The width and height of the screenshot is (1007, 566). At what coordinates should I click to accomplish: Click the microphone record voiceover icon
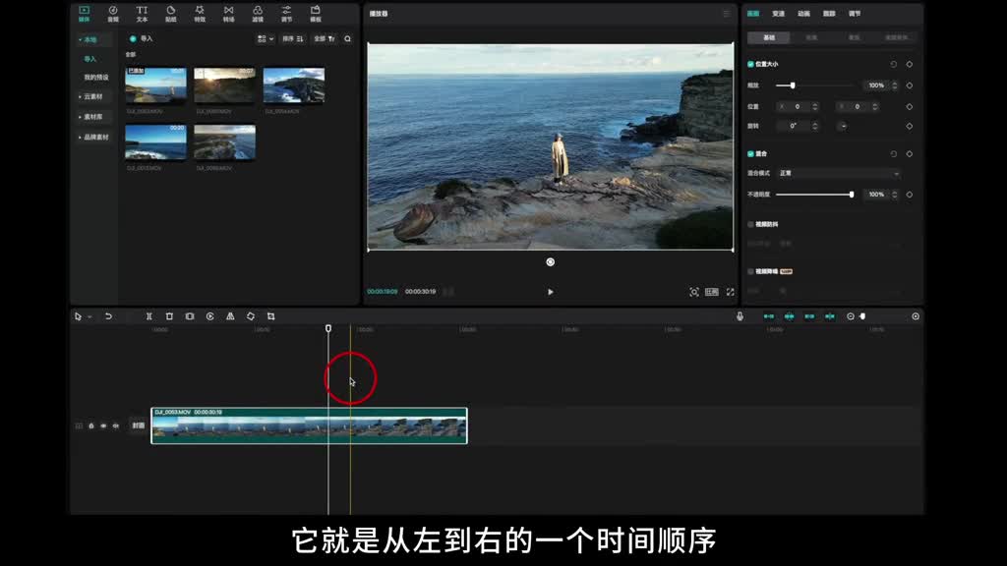pos(740,316)
